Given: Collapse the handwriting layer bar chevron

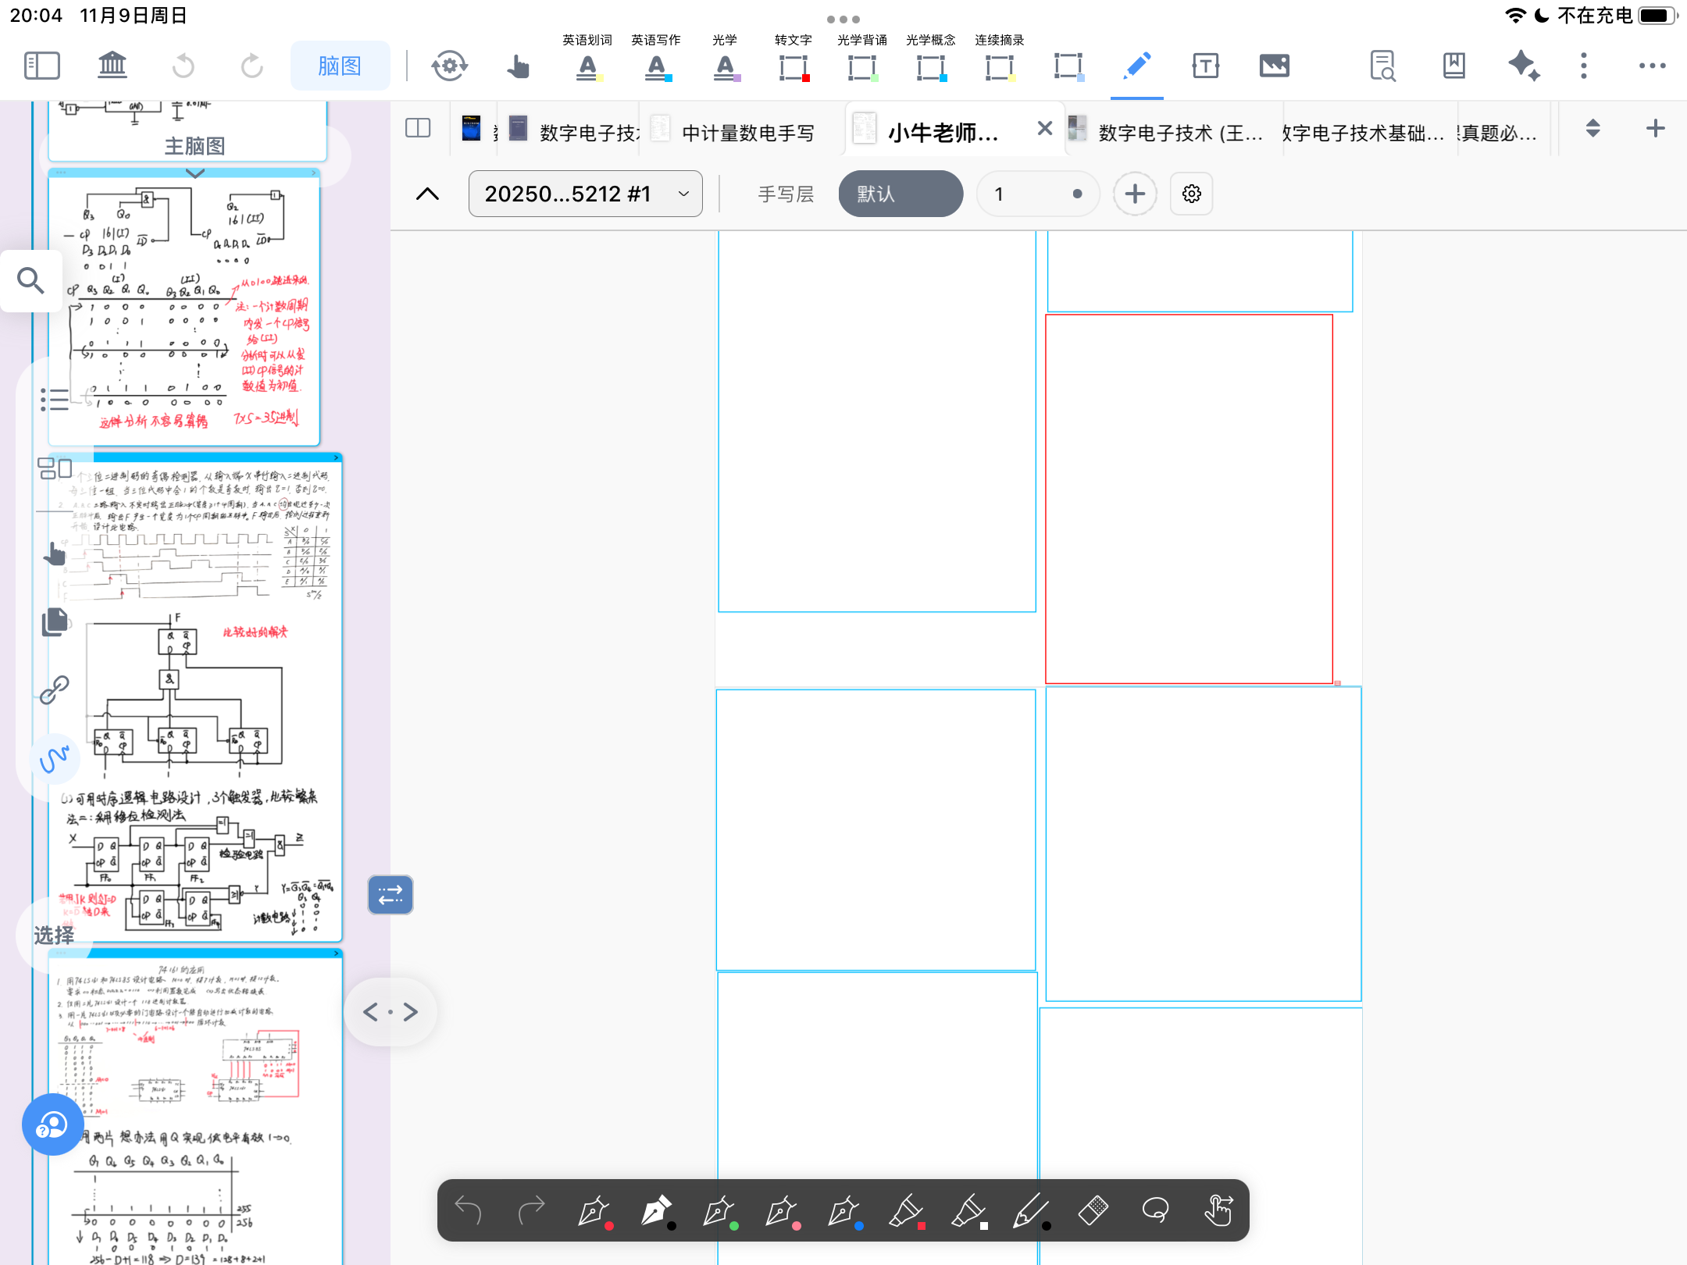Looking at the screenshot, I should point(427,194).
